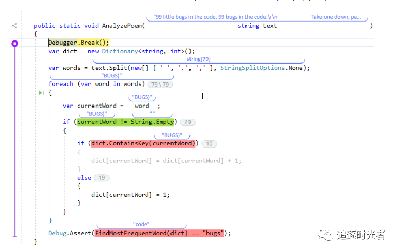Click the dict[currentWord] = 1 statement
Viewport: 398px width, 252px height.
[130, 195]
